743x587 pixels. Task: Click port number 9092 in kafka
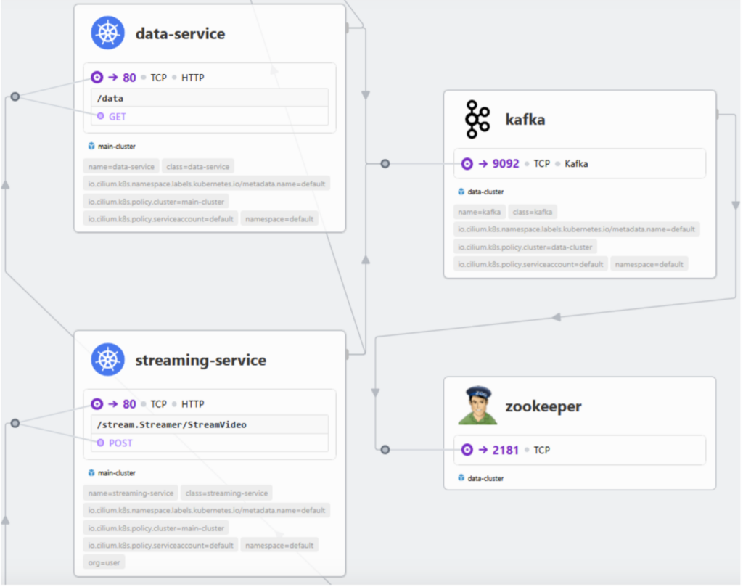[x=506, y=164]
